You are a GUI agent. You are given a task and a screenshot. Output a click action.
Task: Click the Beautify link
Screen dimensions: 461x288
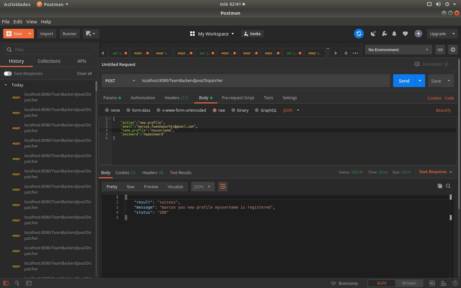click(x=443, y=110)
